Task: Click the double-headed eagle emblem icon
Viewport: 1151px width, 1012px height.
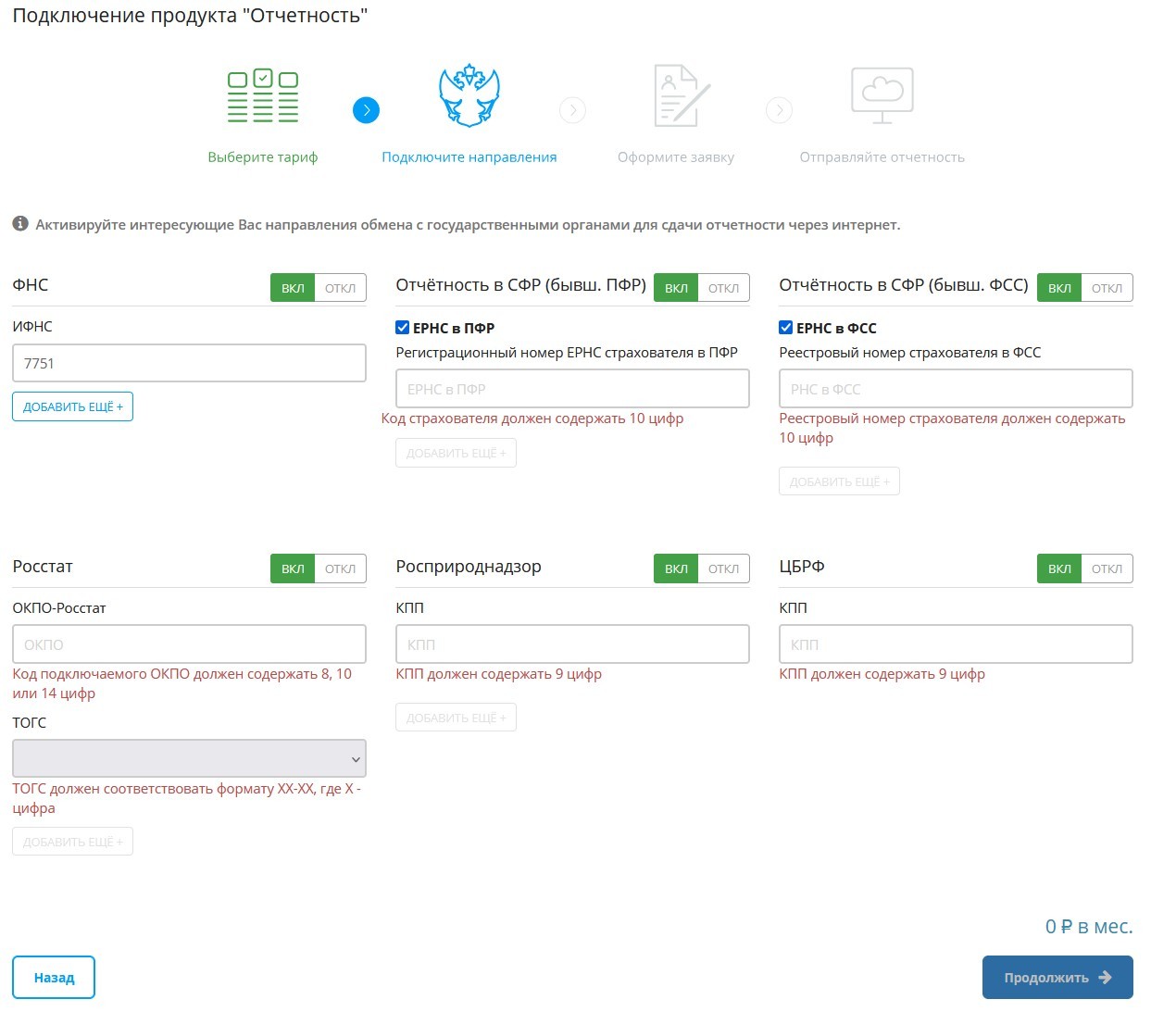Action: pos(469,96)
